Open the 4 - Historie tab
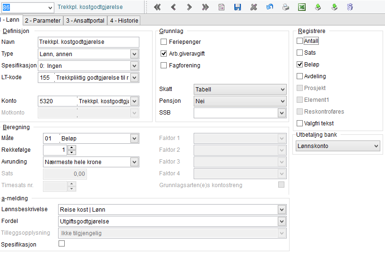 point(124,21)
